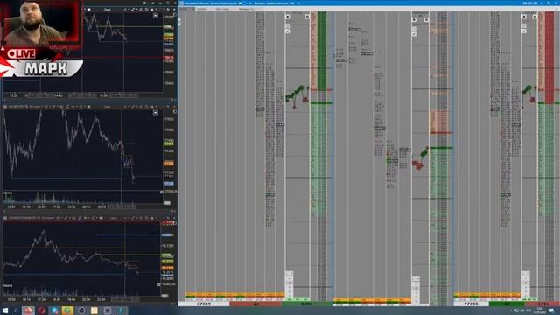560x315 pixels.
Task: Click the pencil icon in middle order book
Action: point(414,34)
